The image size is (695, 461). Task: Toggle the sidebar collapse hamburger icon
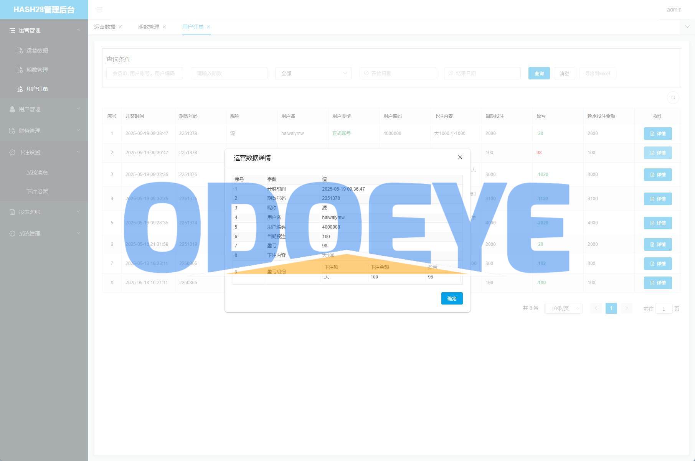[x=99, y=10]
